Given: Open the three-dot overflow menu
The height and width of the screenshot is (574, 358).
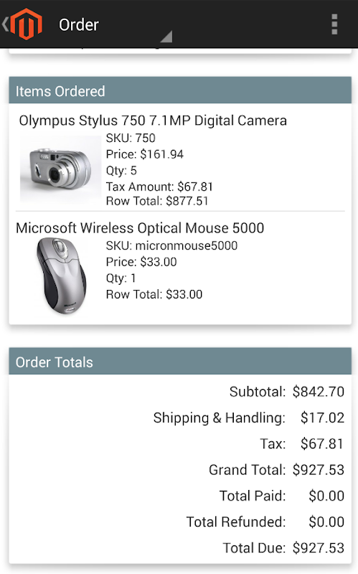Looking at the screenshot, I should coord(334,24).
